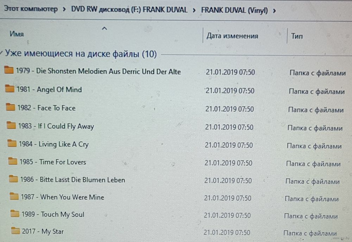Collapse the 'Уже имеющиеся на диске файлы' group
The width and height of the screenshot is (352, 242).
[1, 53]
